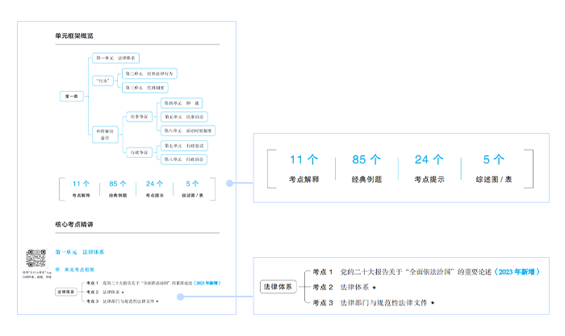The image size is (565, 336).
Task: Click the blue connector dot beside the statistics row
Action: tap(229, 183)
